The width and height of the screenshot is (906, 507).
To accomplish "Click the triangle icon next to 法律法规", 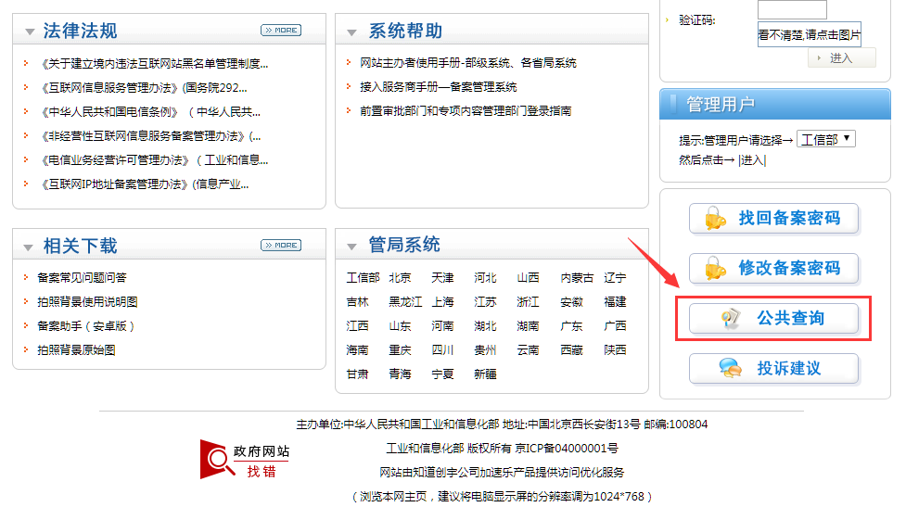I will point(28,33).
